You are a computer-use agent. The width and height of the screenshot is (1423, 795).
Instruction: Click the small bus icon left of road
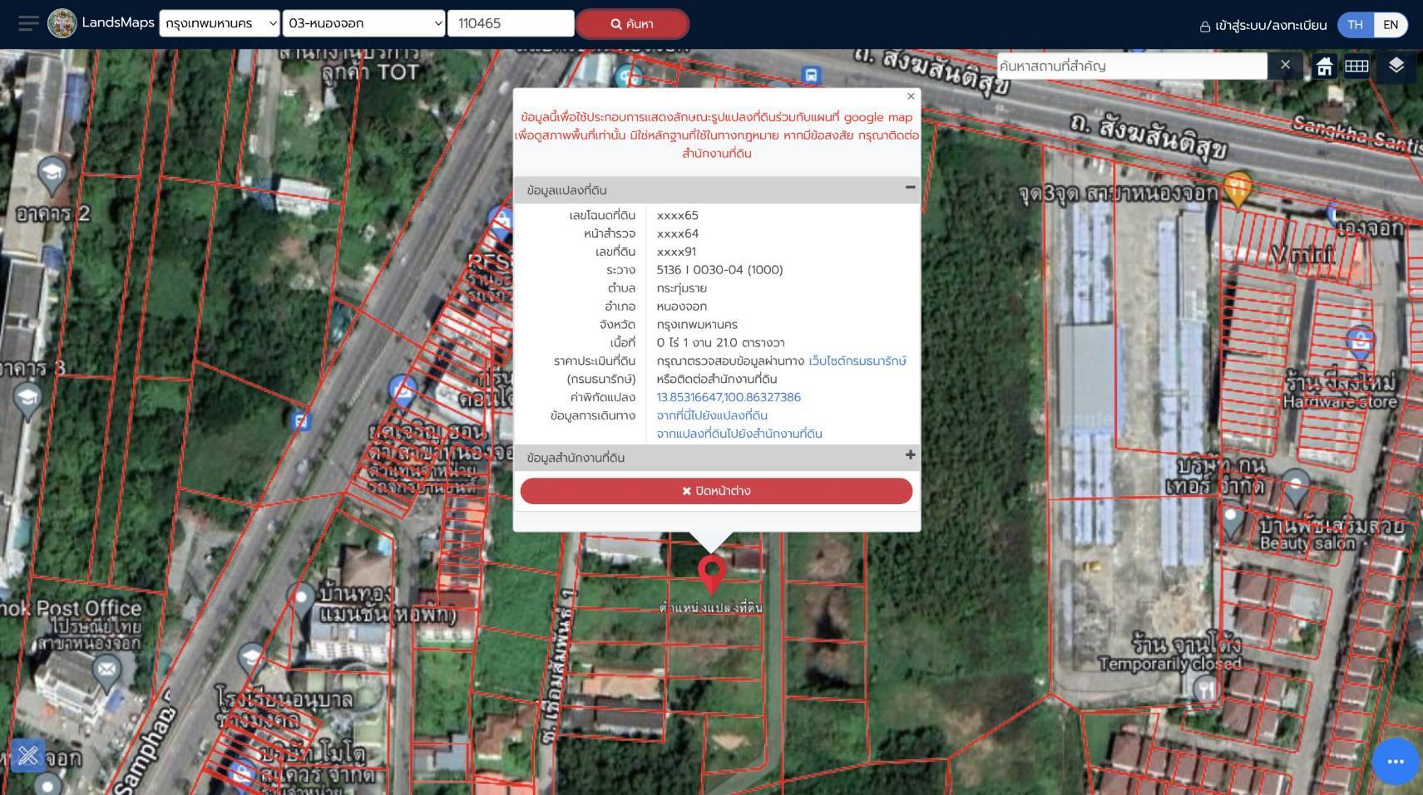(301, 421)
